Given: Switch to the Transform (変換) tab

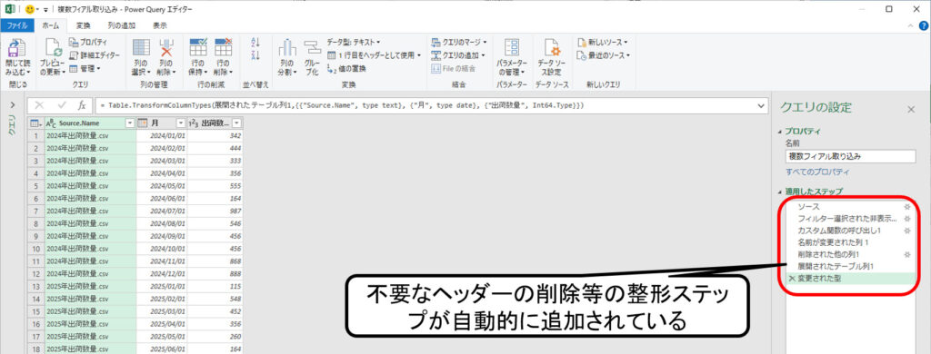Looking at the screenshot, I should click(x=84, y=25).
